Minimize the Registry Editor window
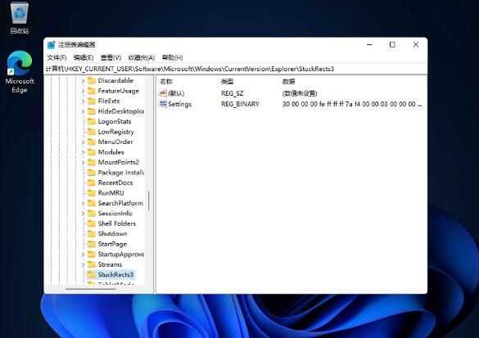The height and width of the screenshot is (338, 479). click(x=369, y=44)
